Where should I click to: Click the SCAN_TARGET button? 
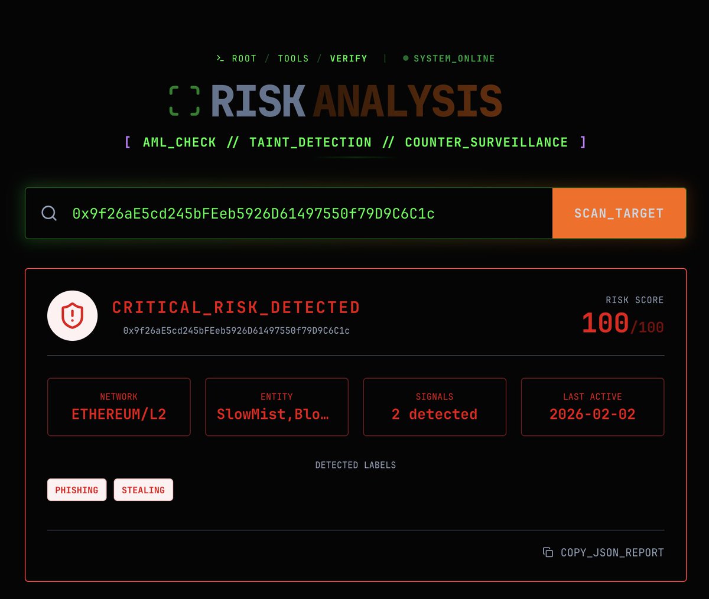619,213
